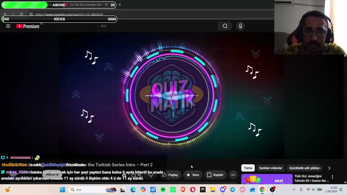
Task: Launch Brave browser from the taskbar
Action: tap(183, 190)
